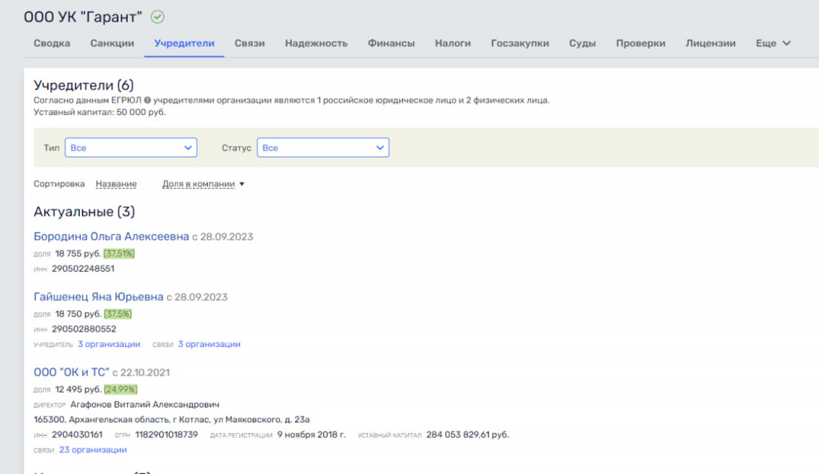Open the Тип filter dropdown
819x474 pixels.
130,148
